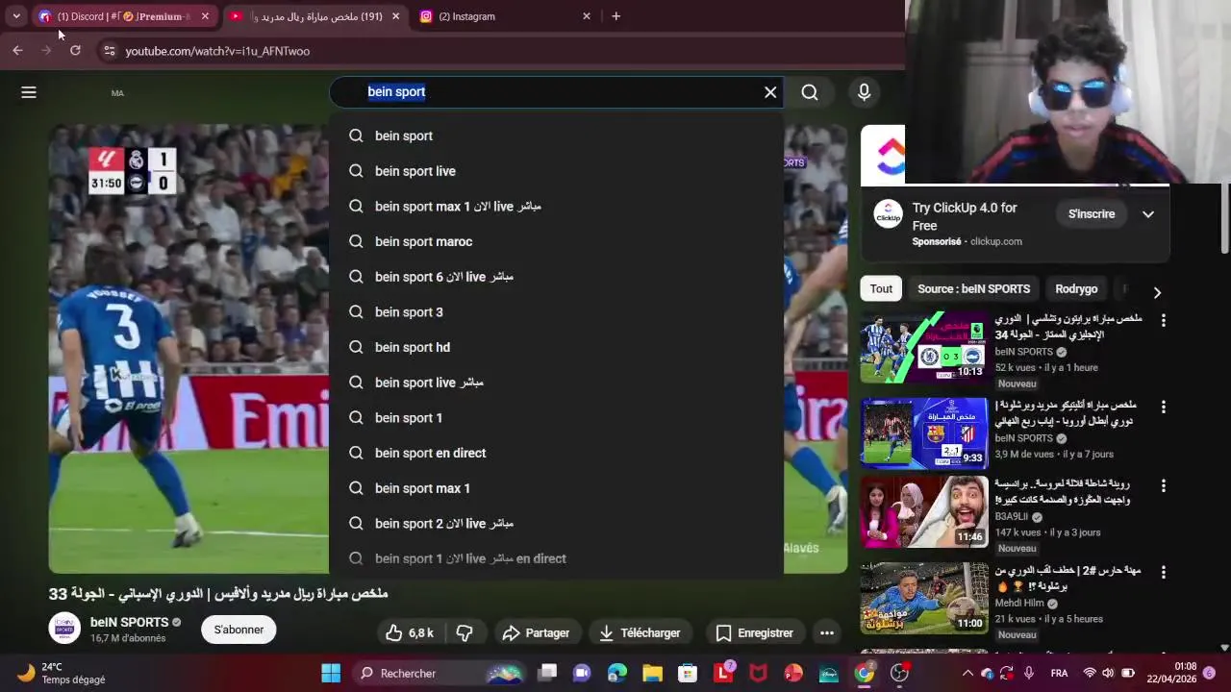Open the 9:33 Atletico Barcelona highlight thumbnail

pos(924,433)
